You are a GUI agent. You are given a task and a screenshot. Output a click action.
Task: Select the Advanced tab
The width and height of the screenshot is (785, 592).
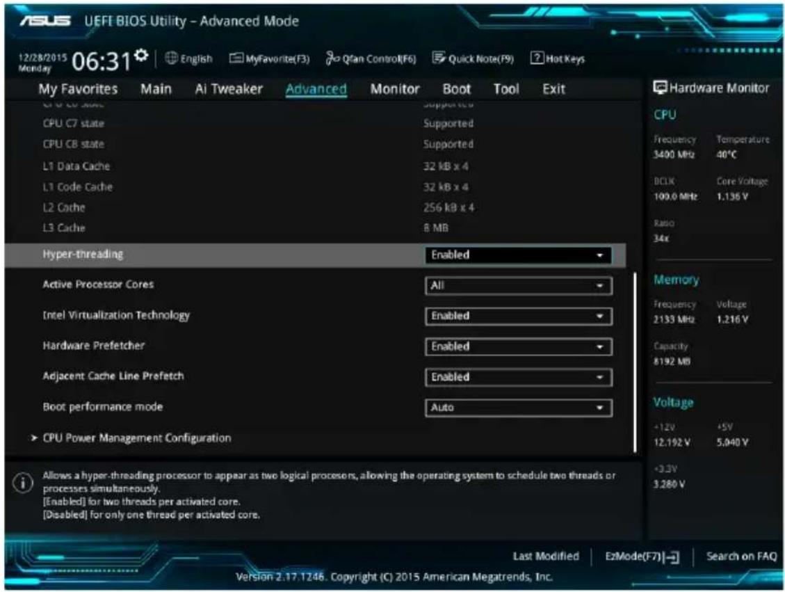pos(316,89)
